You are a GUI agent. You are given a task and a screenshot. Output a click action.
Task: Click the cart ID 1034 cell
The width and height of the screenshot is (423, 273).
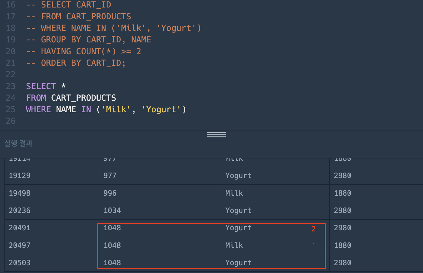(x=112, y=210)
